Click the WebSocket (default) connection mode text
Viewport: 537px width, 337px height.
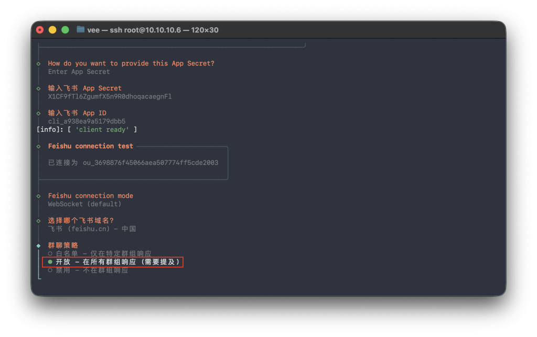pyautogui.click(x=84, y=204)
